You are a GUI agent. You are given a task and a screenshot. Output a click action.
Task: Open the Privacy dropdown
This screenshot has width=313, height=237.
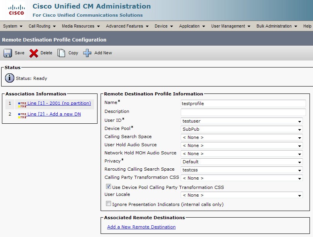point(241,162)
